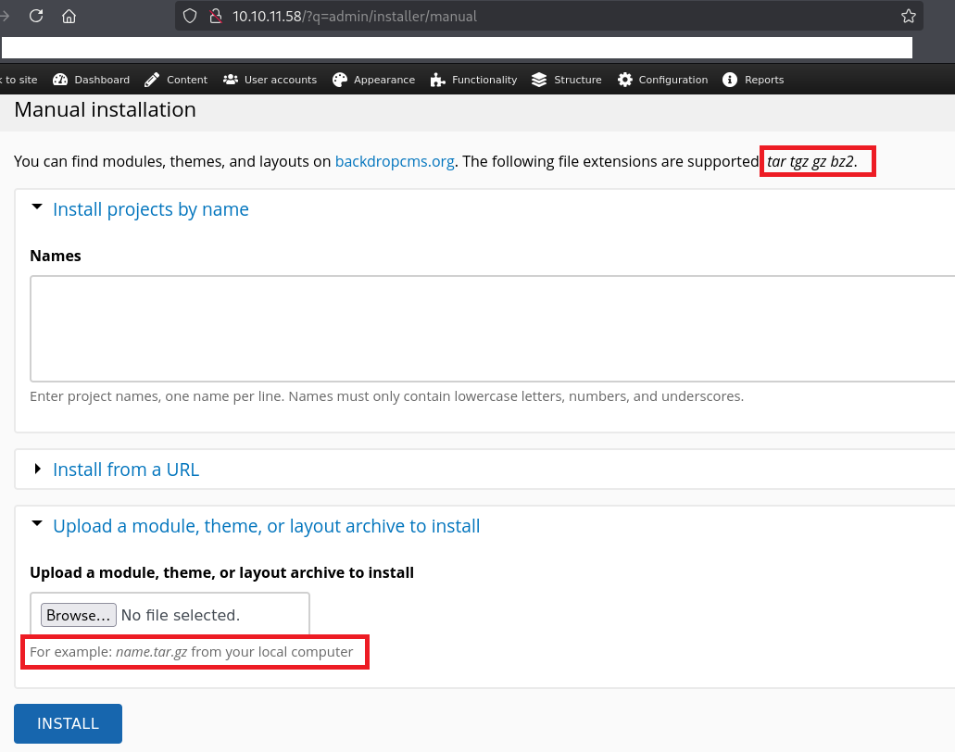Click the Dashboard speedometer icon
Screen dimensions: 955x752
click(61, 80)
